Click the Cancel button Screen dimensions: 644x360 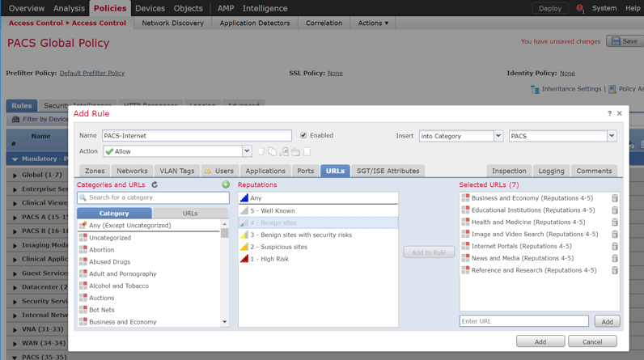pyautogui.click(x=592, y=342)
